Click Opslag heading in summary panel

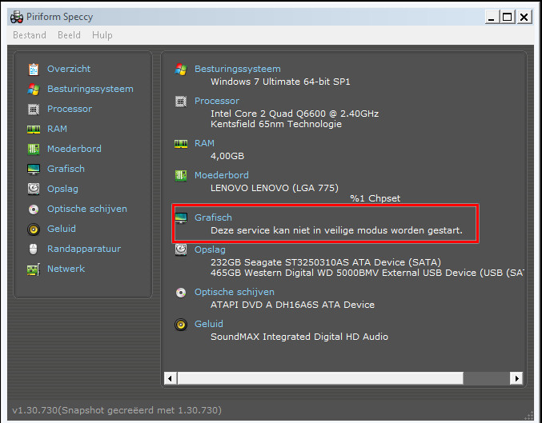(210, 249)
